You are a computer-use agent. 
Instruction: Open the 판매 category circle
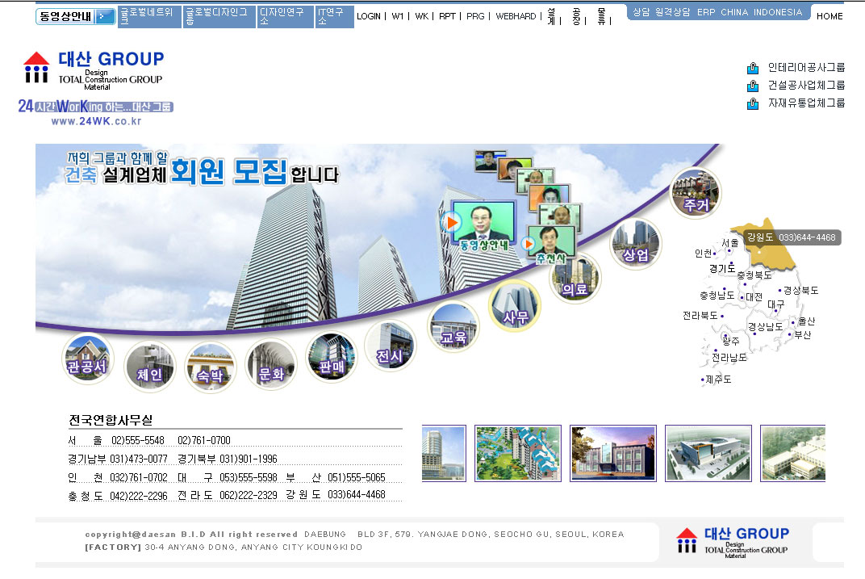click(331, 357)
